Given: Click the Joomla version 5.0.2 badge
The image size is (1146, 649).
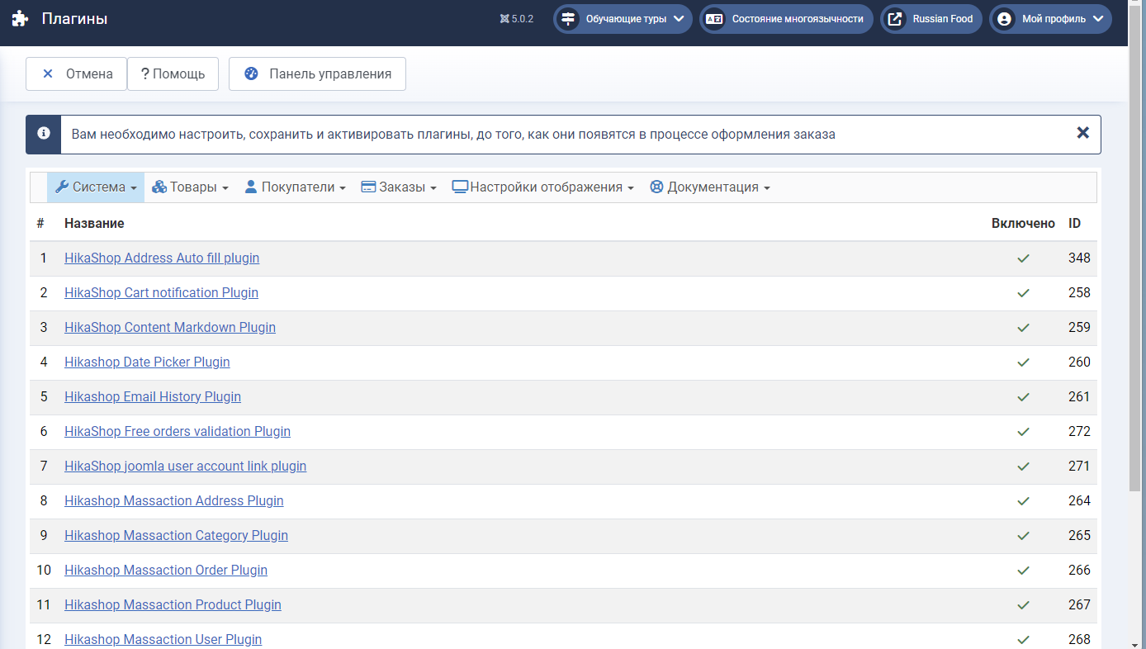Looking at the screenshot, I should tap(517, 19).
